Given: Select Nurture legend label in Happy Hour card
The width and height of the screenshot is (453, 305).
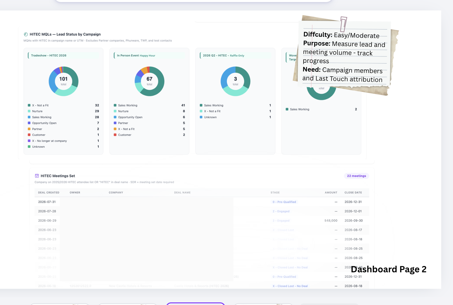Looking at the screenshot, I should 123,111.
